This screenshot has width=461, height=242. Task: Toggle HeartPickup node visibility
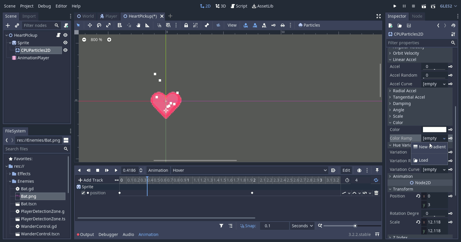(65, 35)
